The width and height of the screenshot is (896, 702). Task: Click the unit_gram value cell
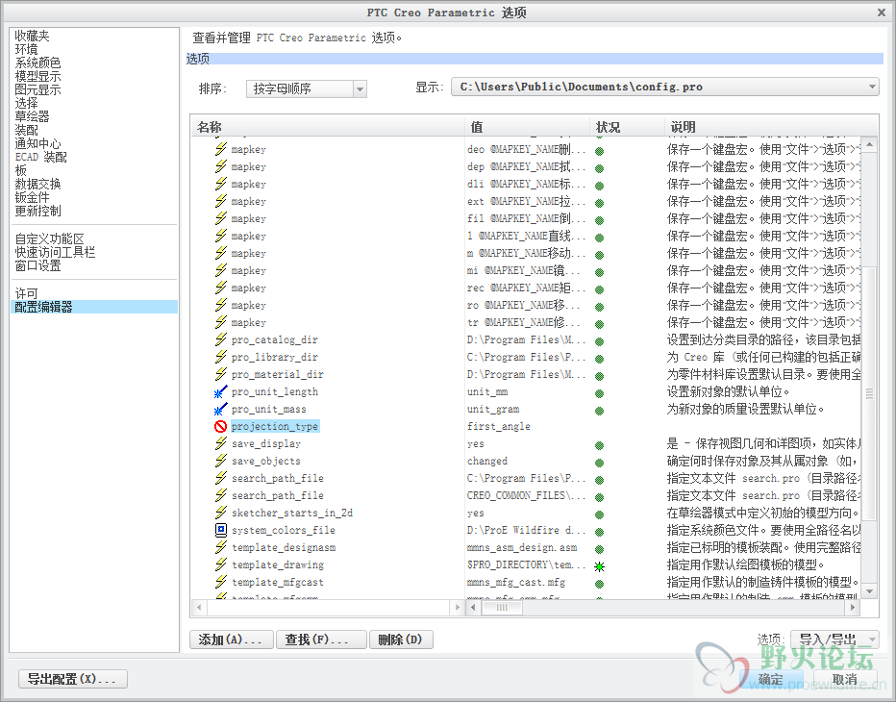(x=493, y=409)
